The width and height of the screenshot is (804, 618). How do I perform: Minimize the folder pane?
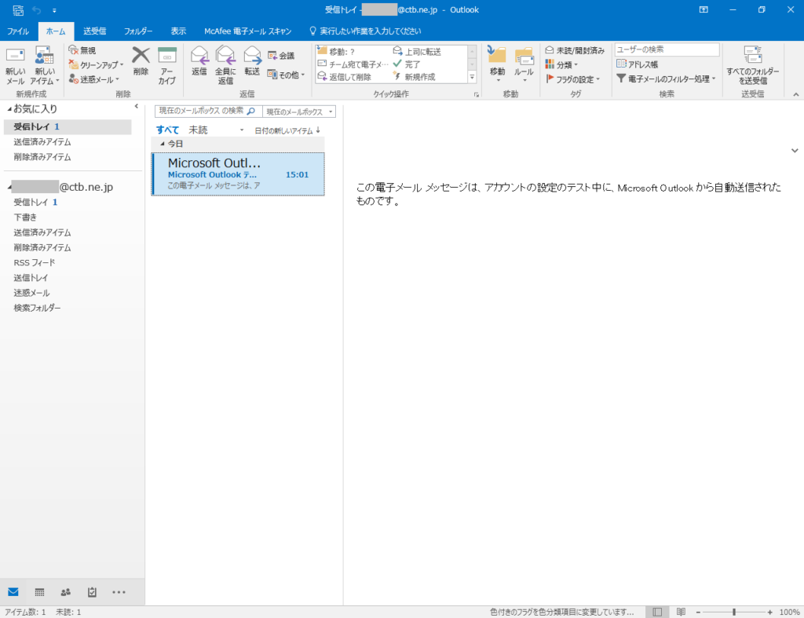tap(137, 107)
